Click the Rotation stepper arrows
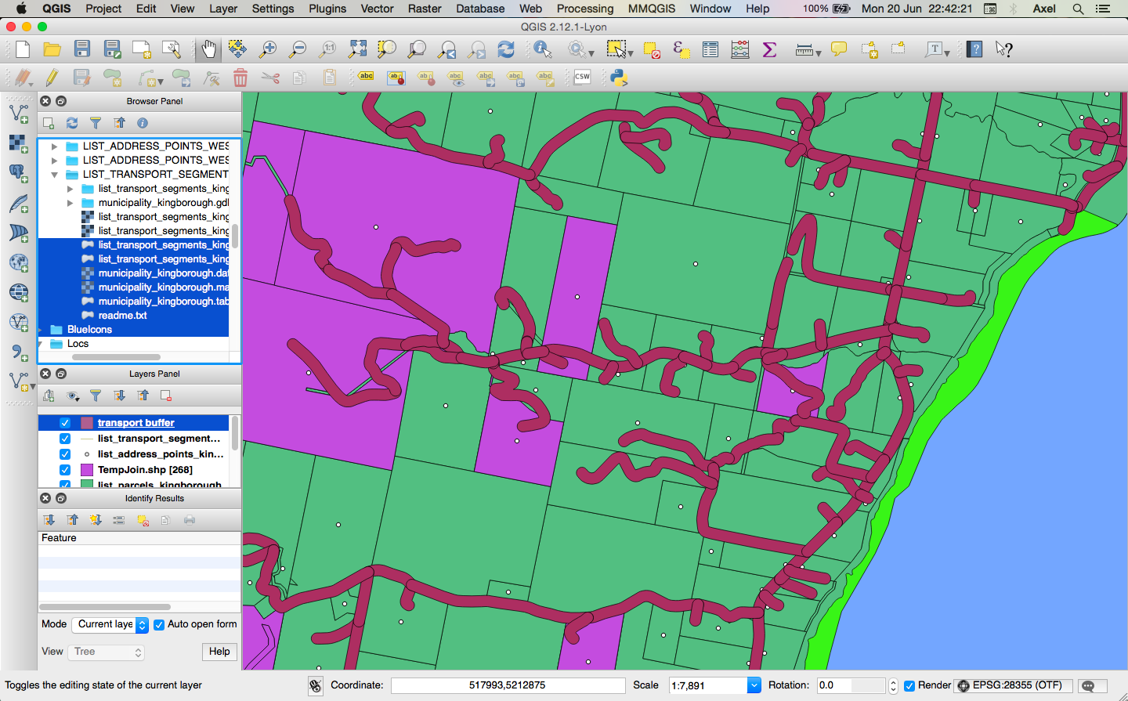The width and height of the screenshot is (1128, 701). click(893, 686)
